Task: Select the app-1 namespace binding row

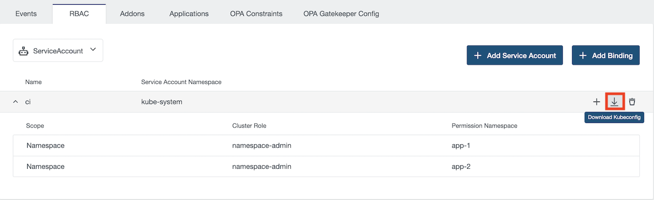Action: (x=326, y=145)
